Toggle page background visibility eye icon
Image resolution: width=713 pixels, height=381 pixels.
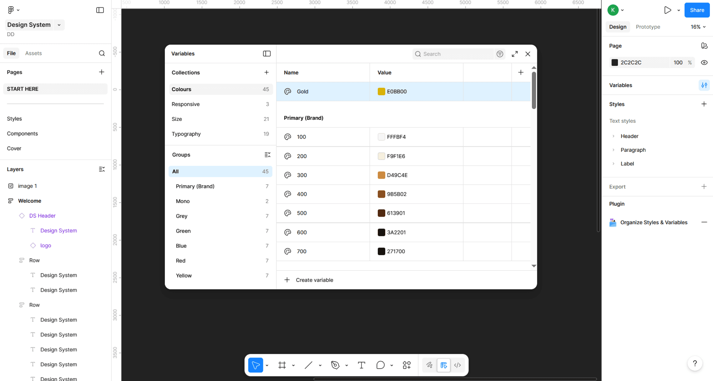coord(704,62)
